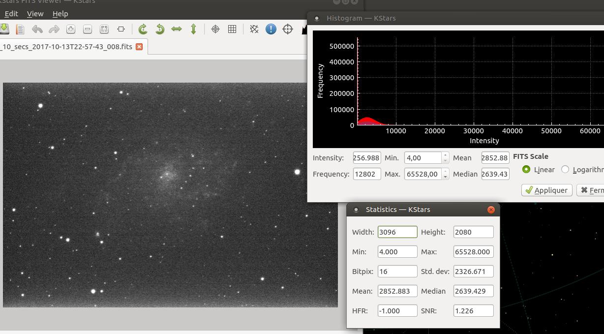
Task: Click the redo arrow icon
Action: coord(54,29)
